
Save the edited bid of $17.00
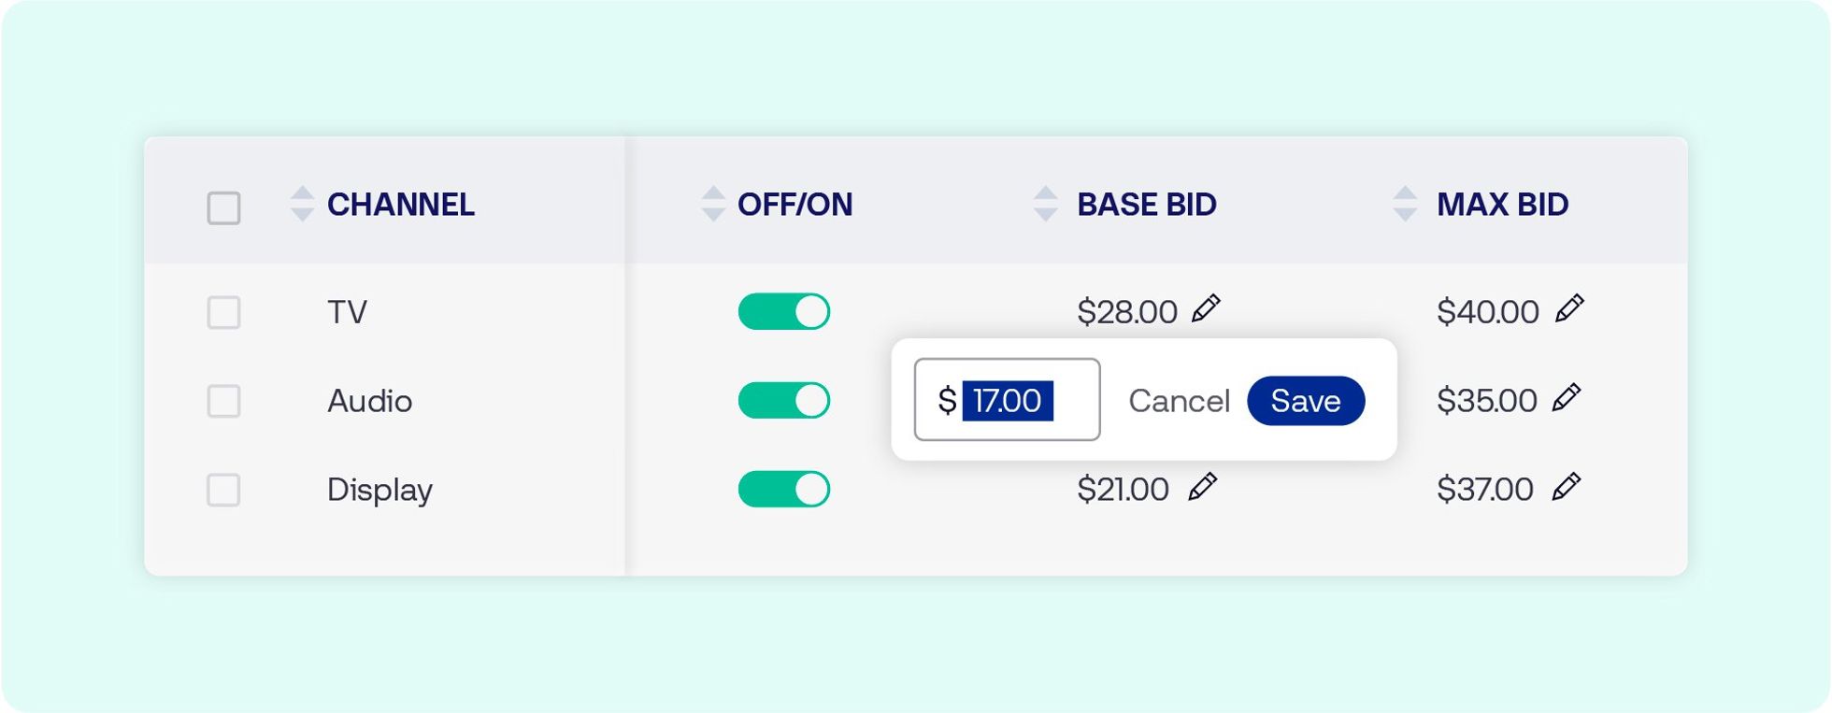coord(1305,400)
